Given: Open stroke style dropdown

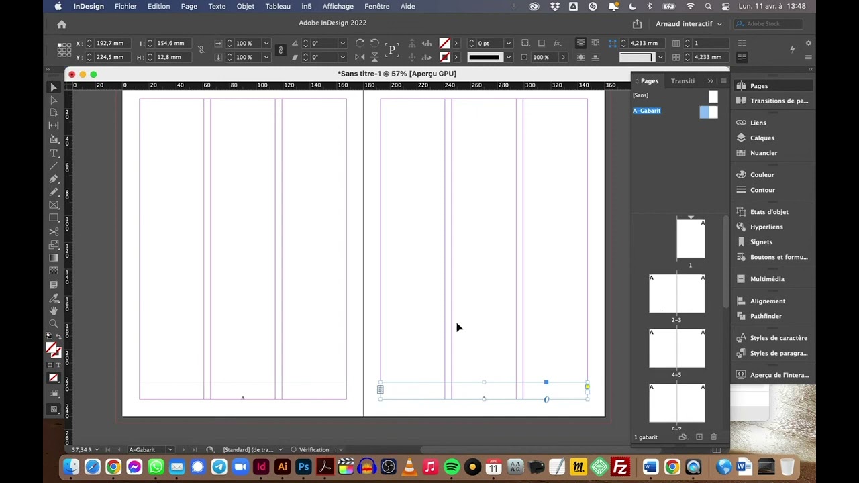Looking at the screenshot, I should (x=508, y=57).
